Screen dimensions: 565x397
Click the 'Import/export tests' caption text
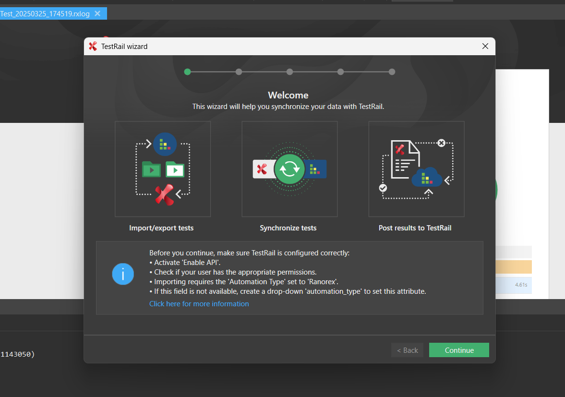[x=161, y=228]
